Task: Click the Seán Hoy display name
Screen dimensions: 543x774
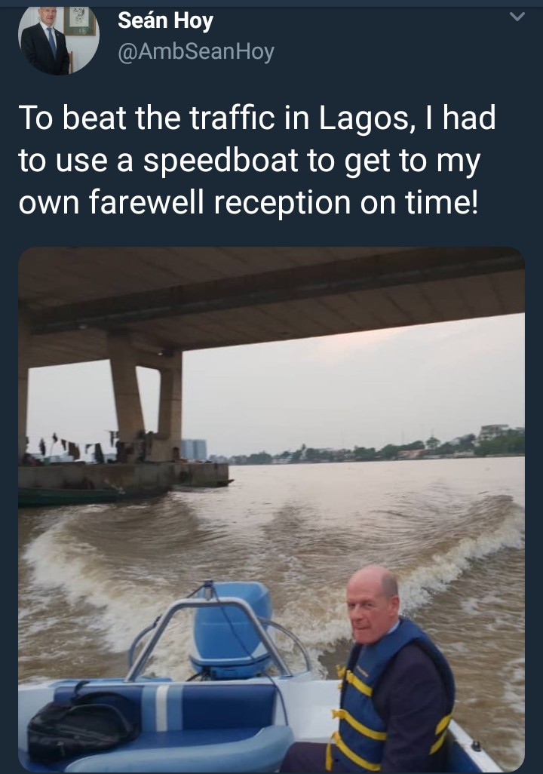Action: 165,21
